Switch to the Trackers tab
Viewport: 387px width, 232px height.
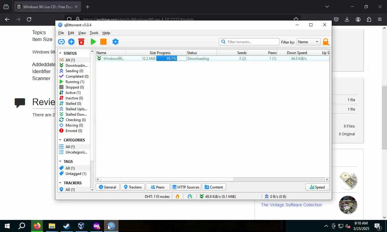pos(133,187)
